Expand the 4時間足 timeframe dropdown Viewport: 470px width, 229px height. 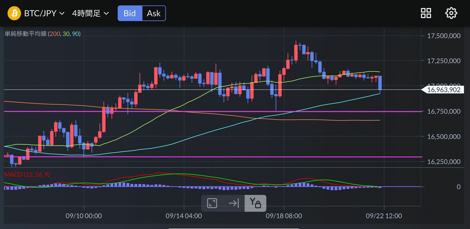pyautogui.click(x=90, y=13)
